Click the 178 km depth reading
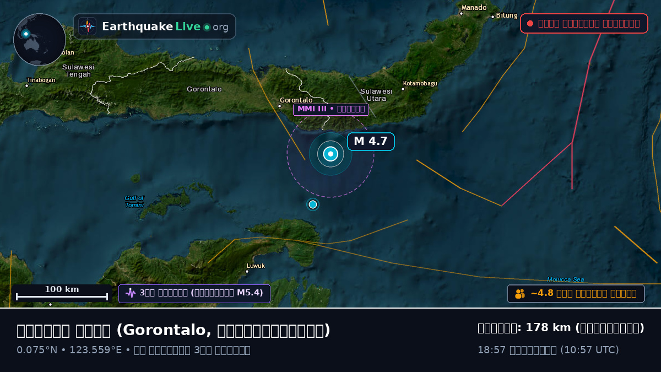Viewport: 661px width, 372px height. 549,328
